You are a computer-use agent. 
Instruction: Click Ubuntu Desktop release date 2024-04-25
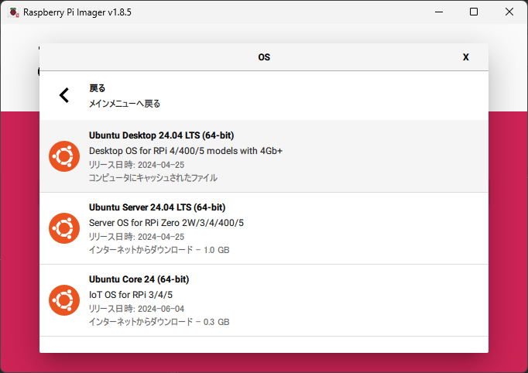pyautogui.click(x=137, y=165)
